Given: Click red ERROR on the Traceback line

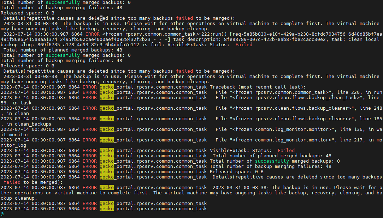Looking at the screenshot, I should (90, 87).
